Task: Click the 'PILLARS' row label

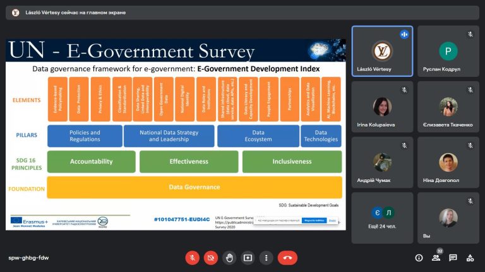Action: [x=27, y=135]
